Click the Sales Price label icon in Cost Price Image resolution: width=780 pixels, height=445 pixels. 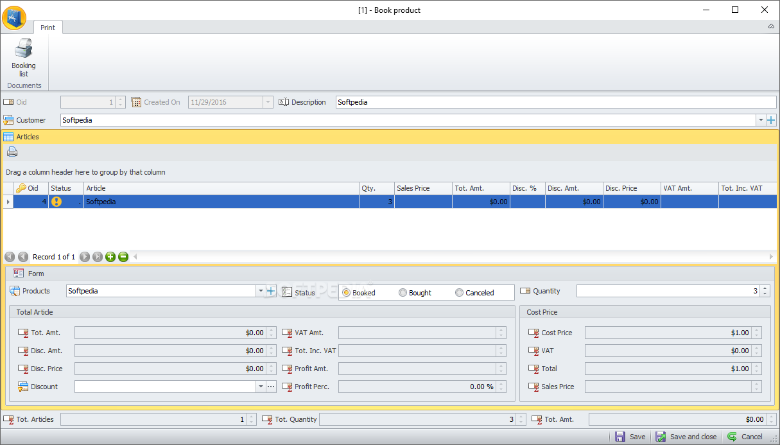(x=533, y=387)
